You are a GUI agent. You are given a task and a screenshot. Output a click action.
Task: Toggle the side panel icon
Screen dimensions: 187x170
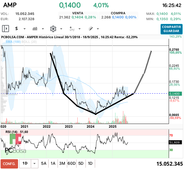(x=6, y=29)
